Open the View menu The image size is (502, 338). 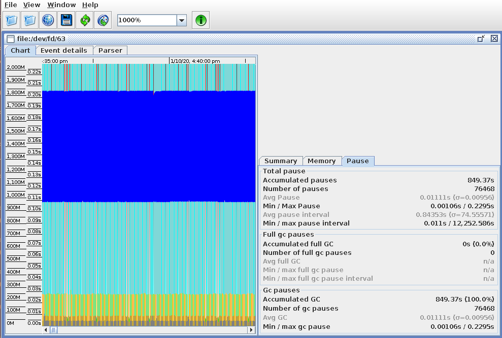pyautogui.click(x=31, y=5)
